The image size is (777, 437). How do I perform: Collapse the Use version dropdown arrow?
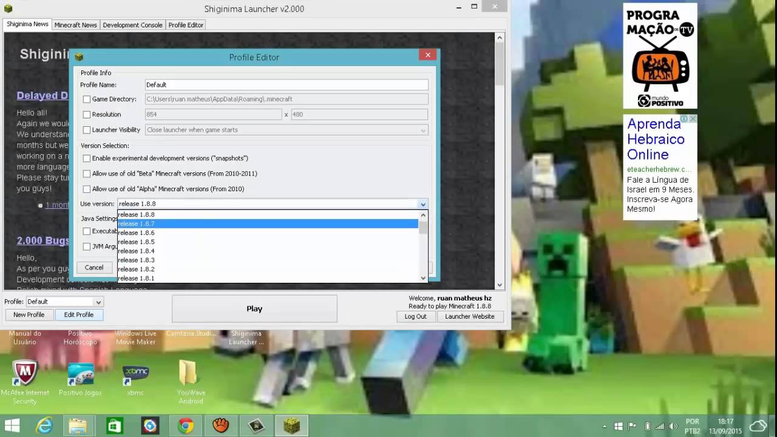click(423, 204)
